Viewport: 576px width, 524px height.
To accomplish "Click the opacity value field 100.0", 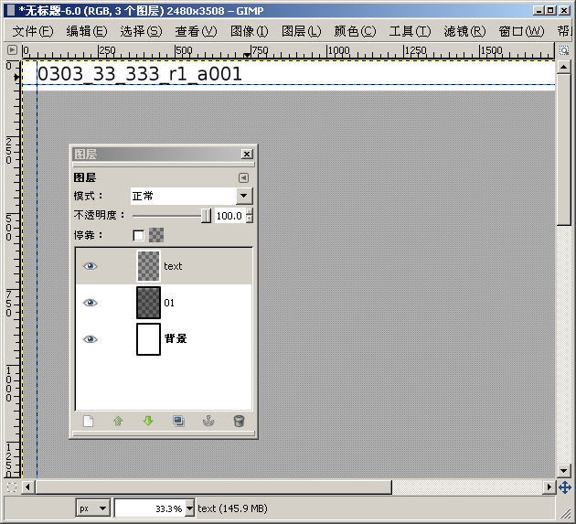I will [230, 216].
